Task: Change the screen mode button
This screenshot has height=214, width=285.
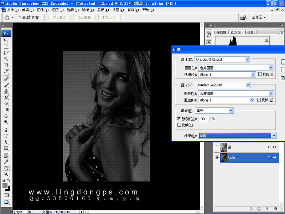Action: pyautogui.click(x=6, y=202)
